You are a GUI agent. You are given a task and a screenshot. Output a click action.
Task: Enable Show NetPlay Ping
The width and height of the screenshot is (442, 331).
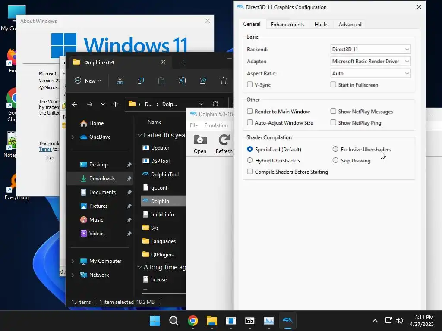(x=334, y=122)
